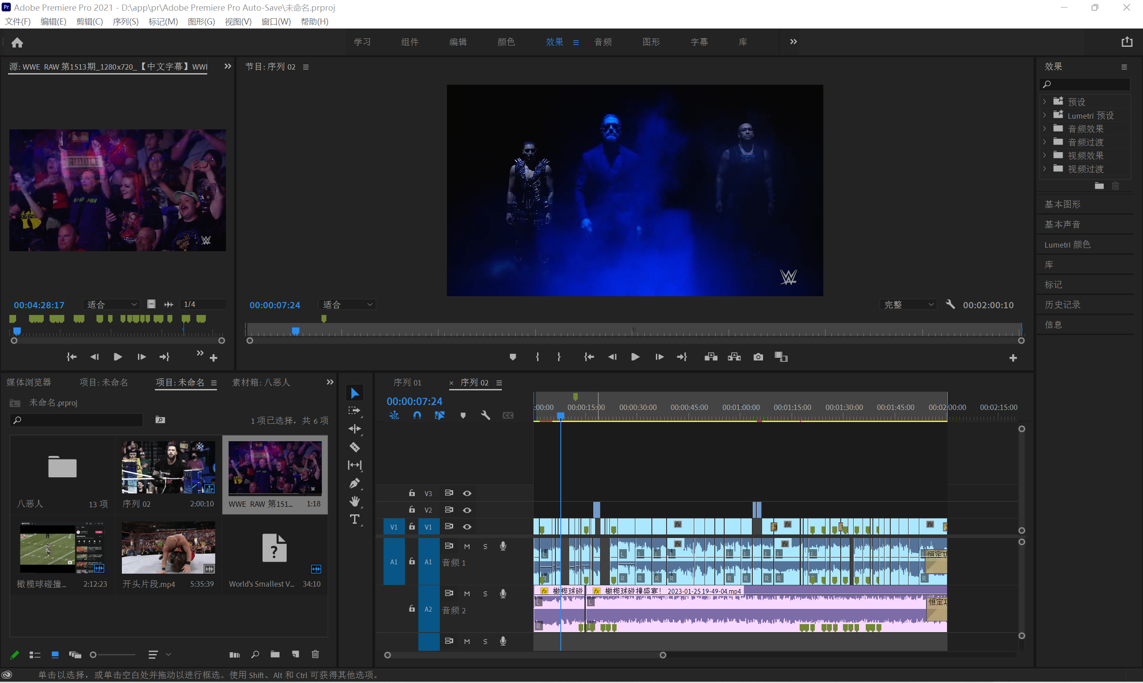The width and height of the screenshot is (1143, 683).
Task: Click the Export Frame camera icon
Action: [758, 357]
